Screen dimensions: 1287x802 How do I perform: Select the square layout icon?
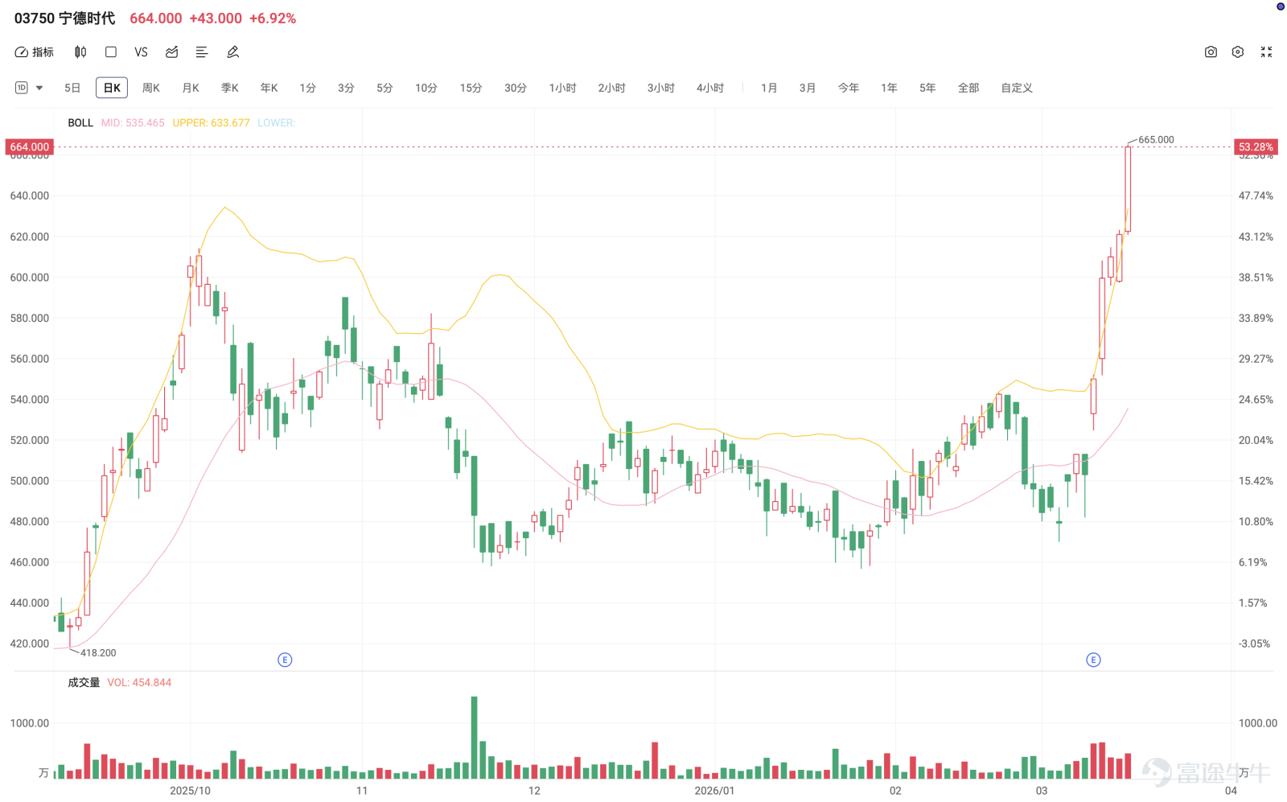tap(111, 52)
